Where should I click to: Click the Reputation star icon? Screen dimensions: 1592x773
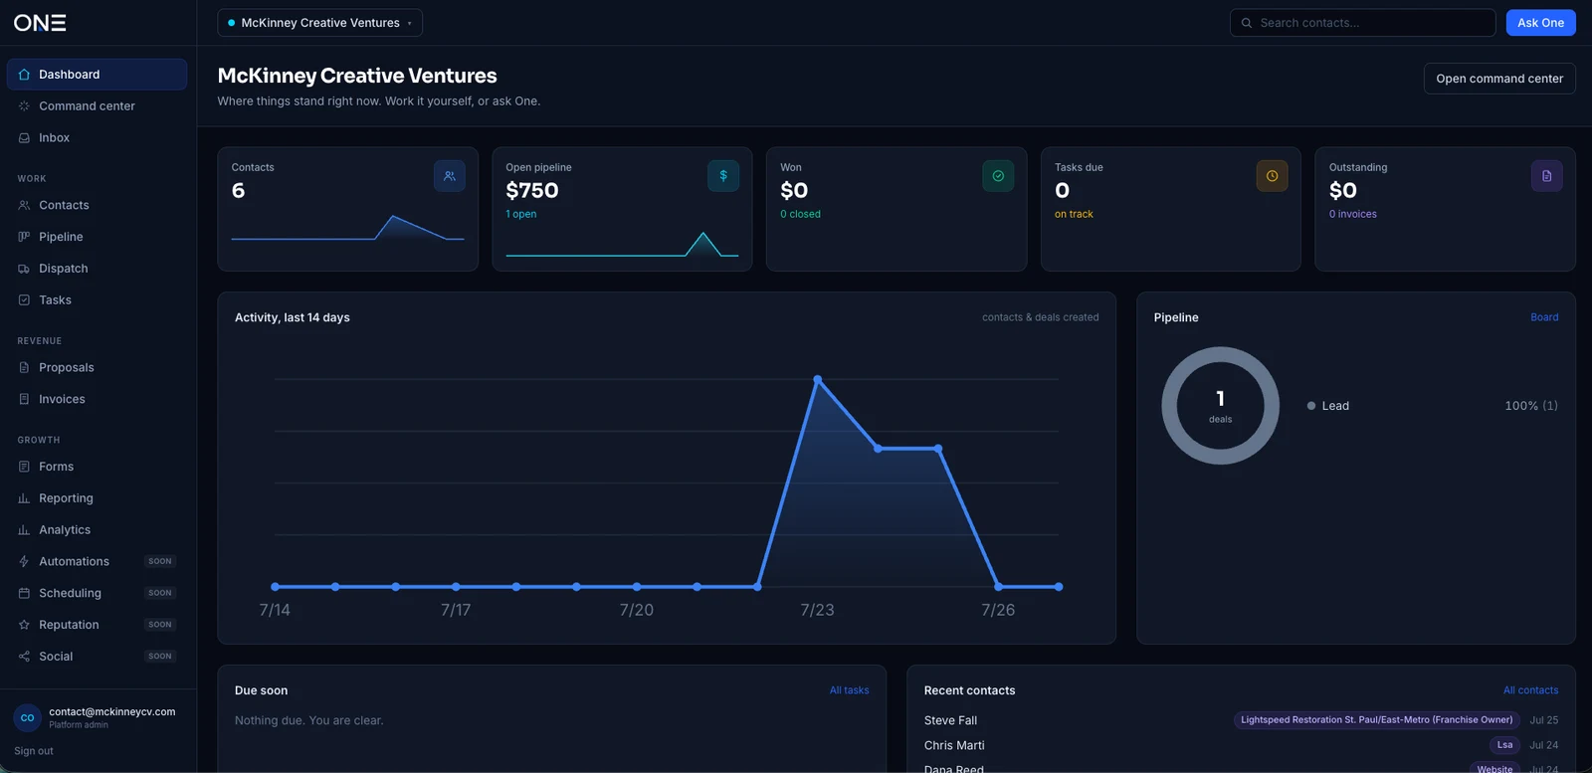tap(24, 625)
